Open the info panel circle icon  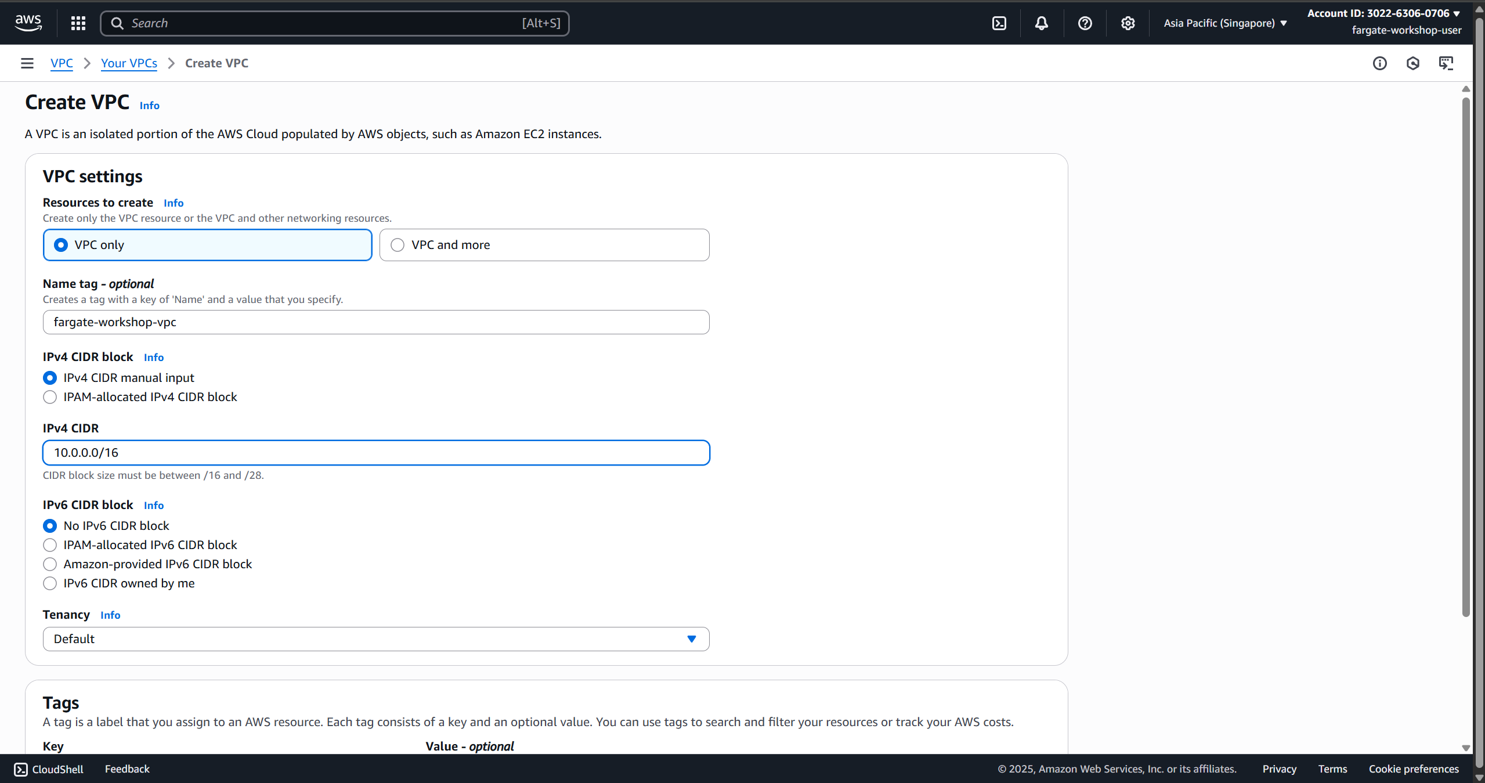(1379, 63)
